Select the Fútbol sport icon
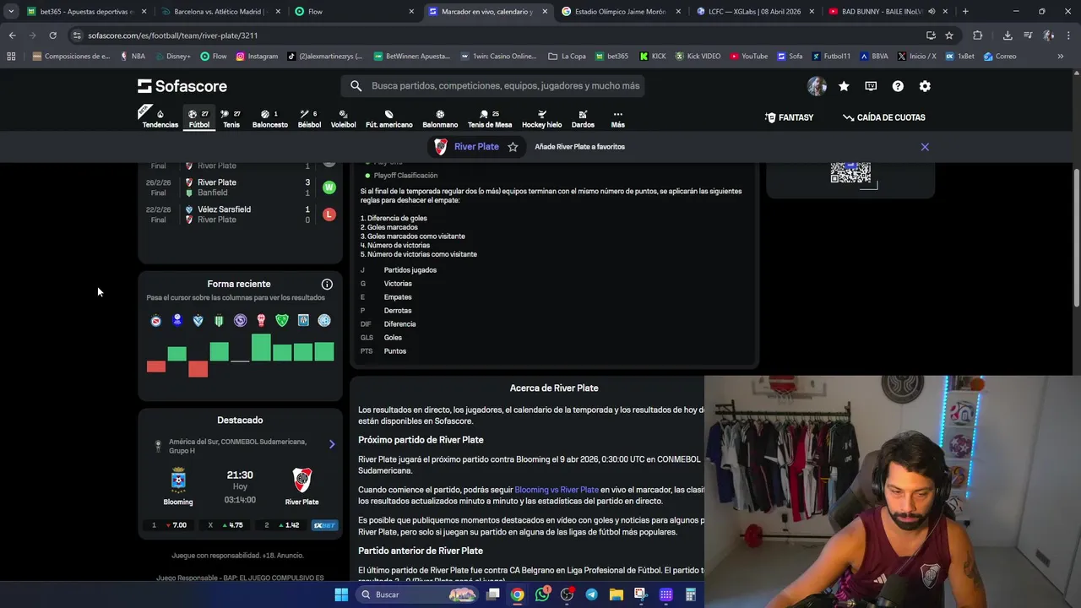The height and width of the screenshot is (608, 1081). [199, 118]
